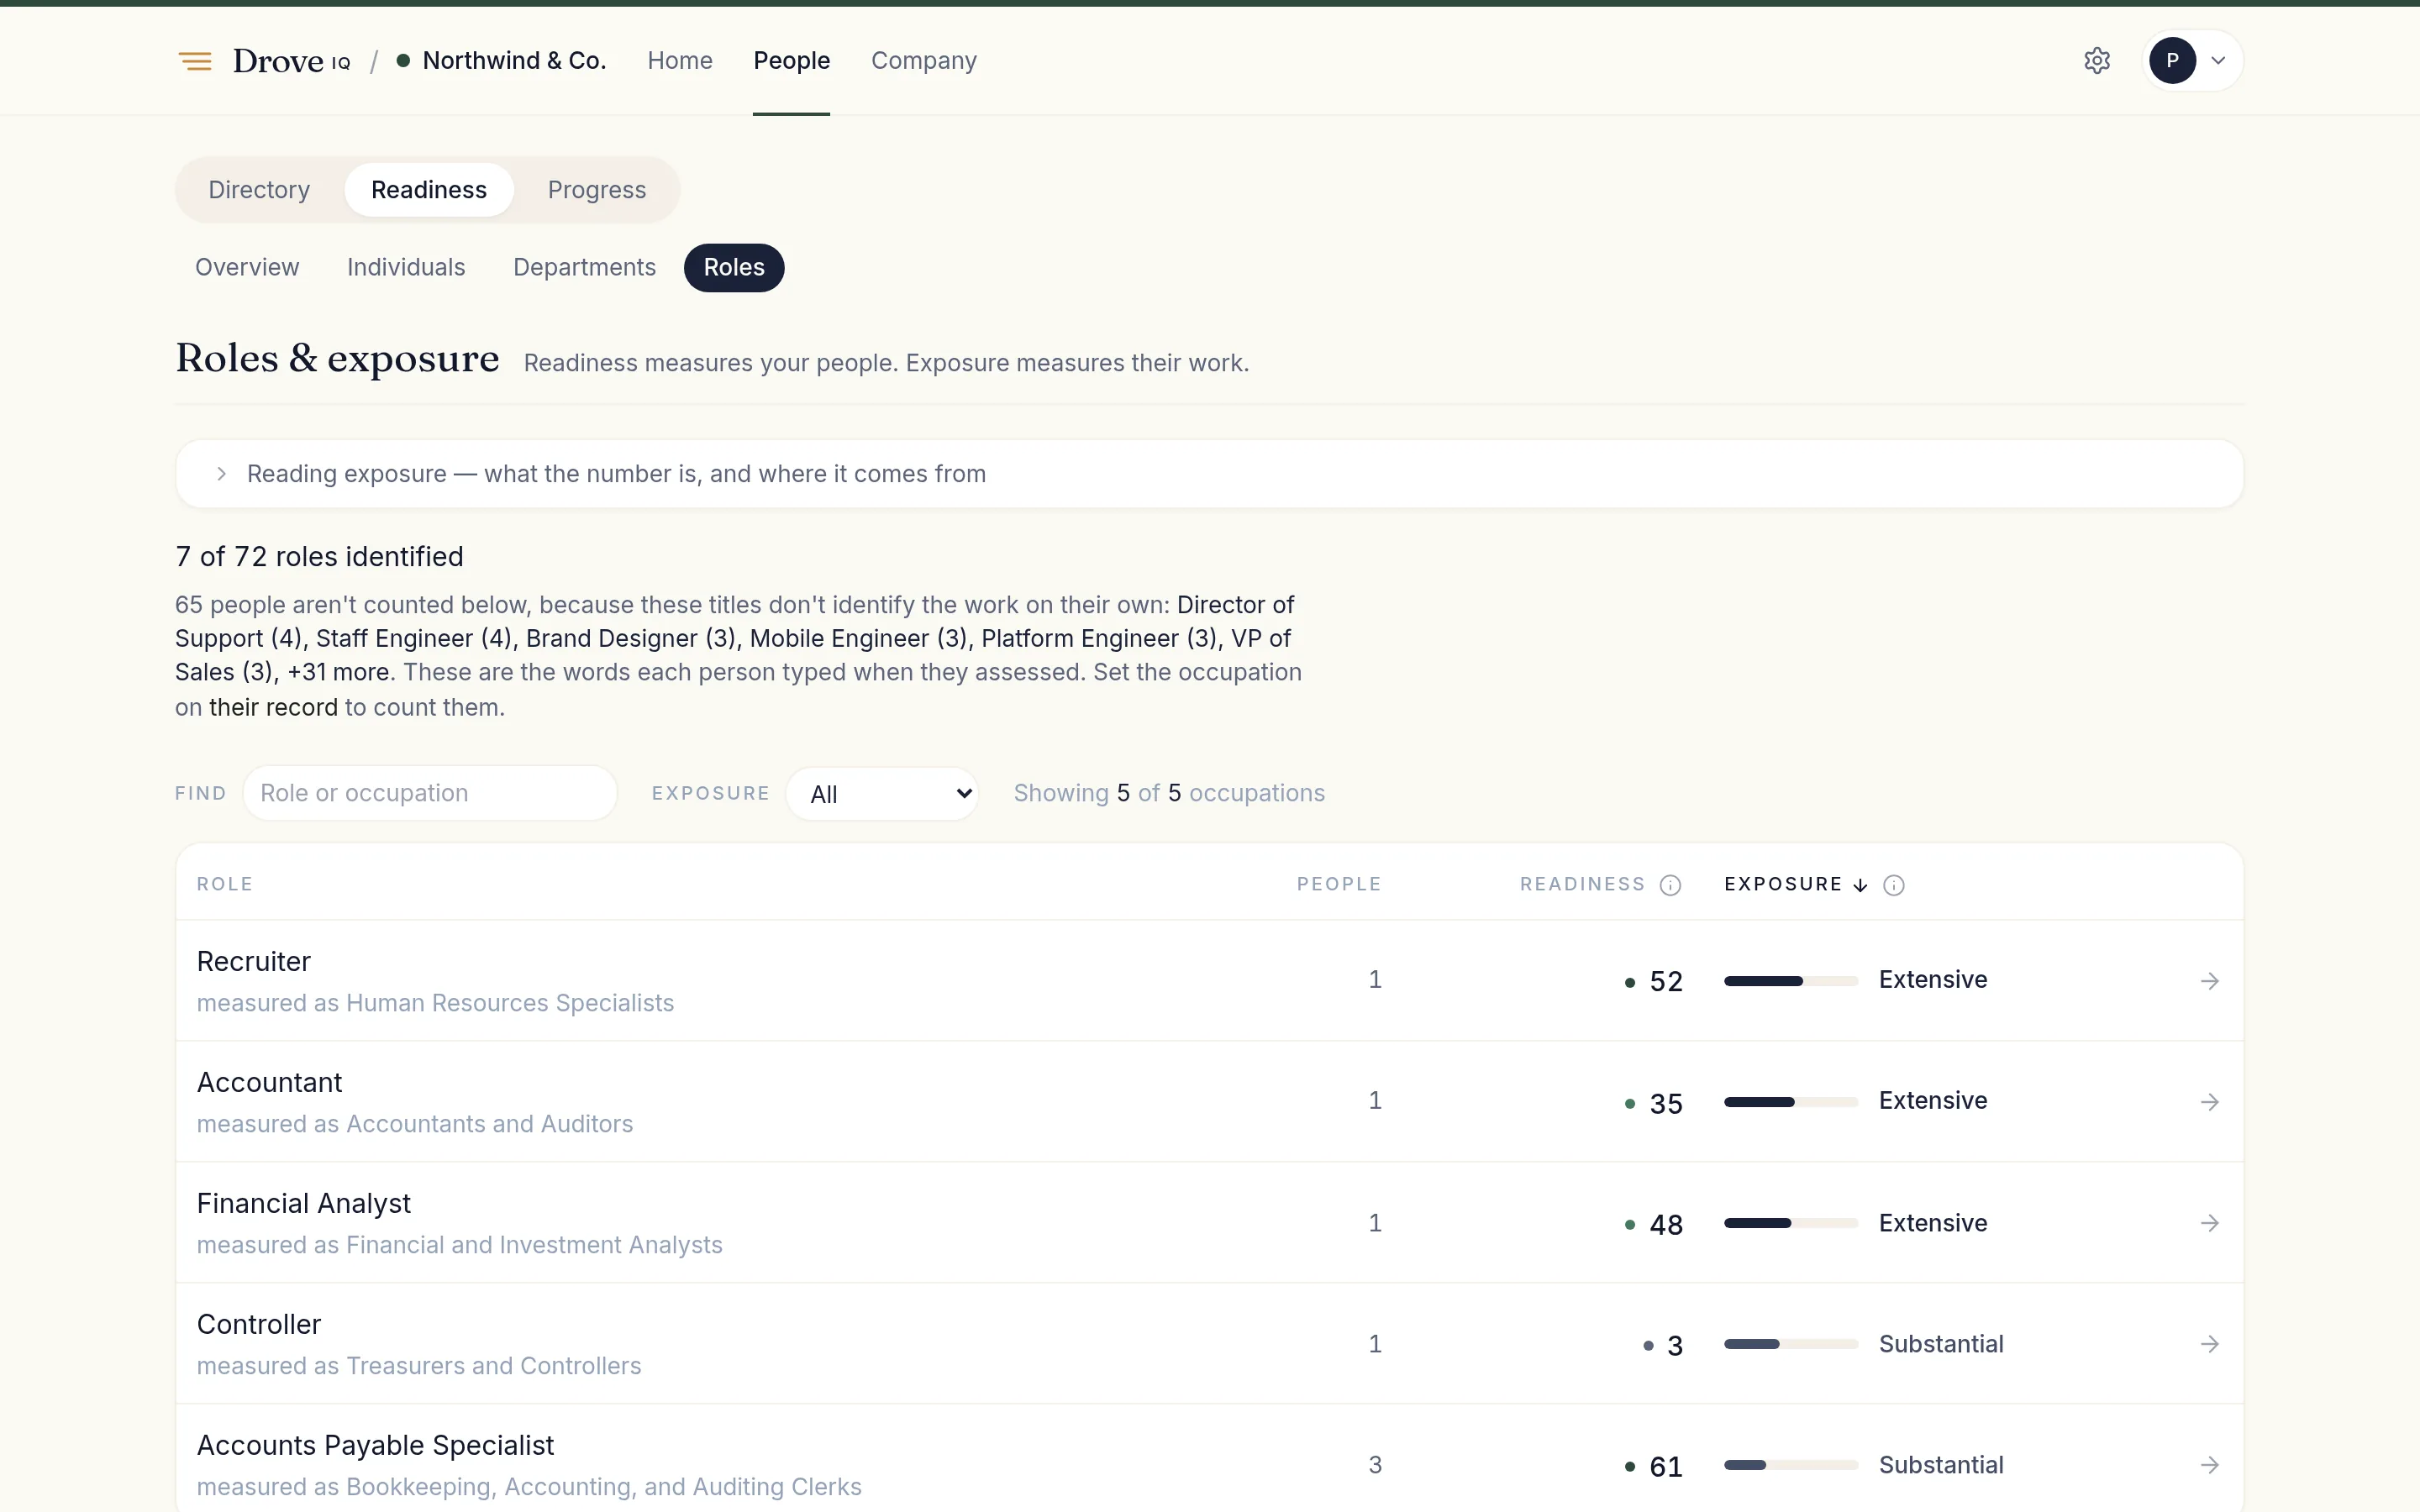Open the Recruiter row arrow
The image size is (2420, 1512).
pos(2210,981)
